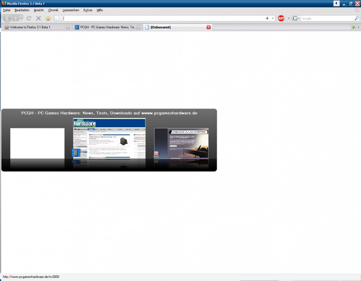Focus the Google search field

click(327, 18)
